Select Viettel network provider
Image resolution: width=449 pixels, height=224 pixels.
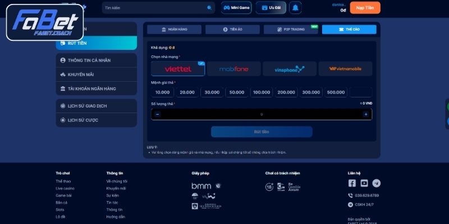click(178, 69)
